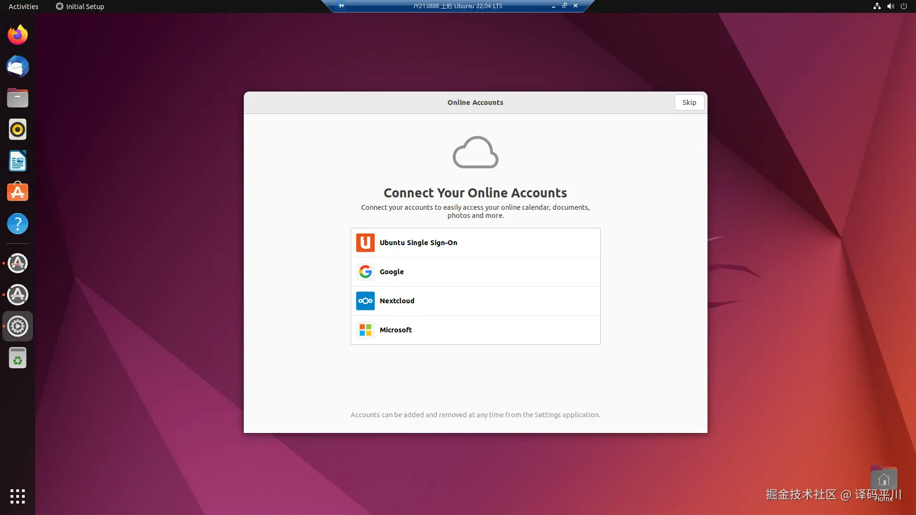This screenshot has height=515, width=916.
Task: Open Settings gear in dock
Action: click(x=18, y=326)
